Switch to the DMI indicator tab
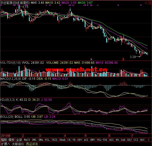Viewport: 152px width, 146px height. point(34,140)
